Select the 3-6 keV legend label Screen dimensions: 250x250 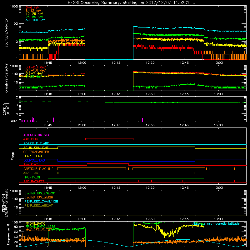[32, 7]
